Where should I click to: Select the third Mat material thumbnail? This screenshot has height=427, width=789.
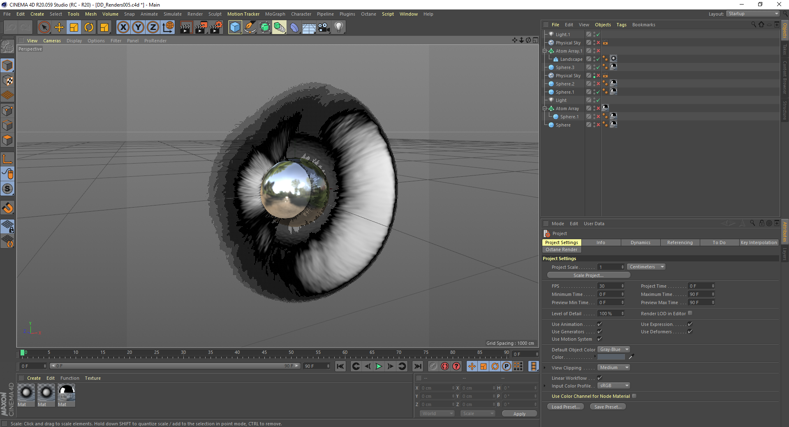click(x=66, y=393)
